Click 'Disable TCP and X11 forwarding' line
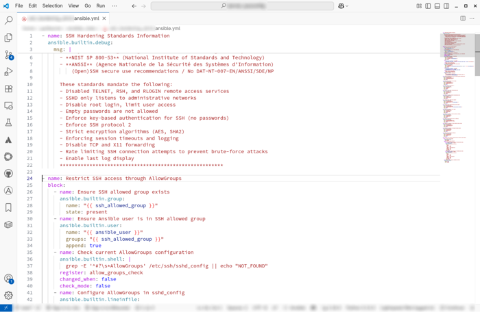The width and height of the screenshot is (480, 312). click(107, 145)
